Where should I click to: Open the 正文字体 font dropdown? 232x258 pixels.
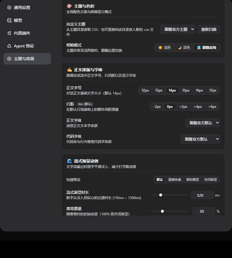coord(203,123)
